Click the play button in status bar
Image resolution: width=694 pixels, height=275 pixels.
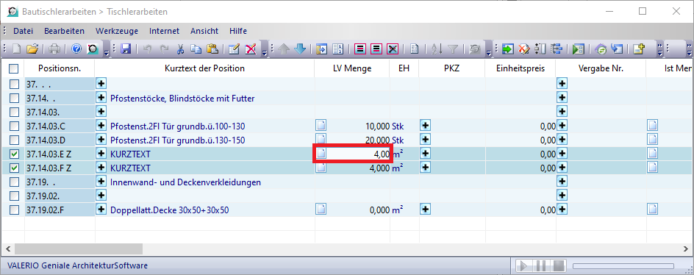pyautogui.click(x=523, y=266)
